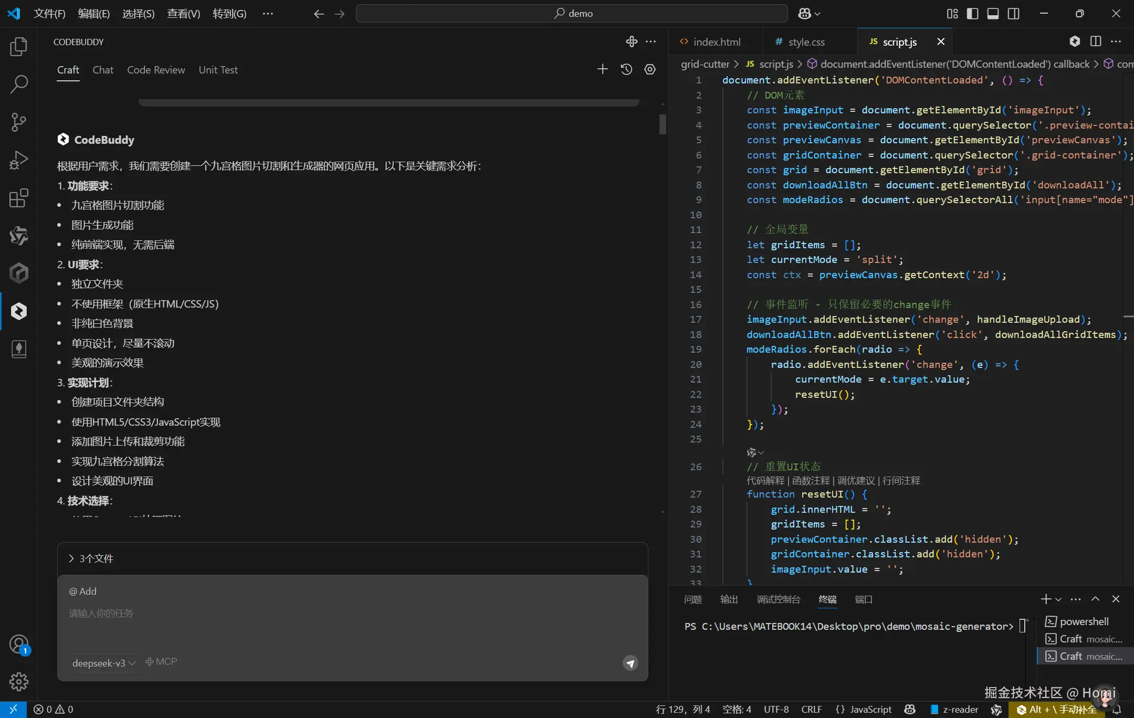Screen dimensions: 1134x718
Task: Open the Run and Debug view
Action: coord(19,160)
